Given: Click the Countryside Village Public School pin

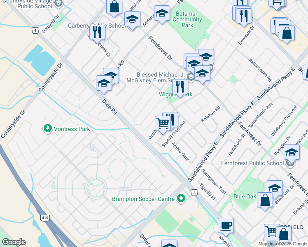Looking at the screenshot, I should [x=58, y=4].
